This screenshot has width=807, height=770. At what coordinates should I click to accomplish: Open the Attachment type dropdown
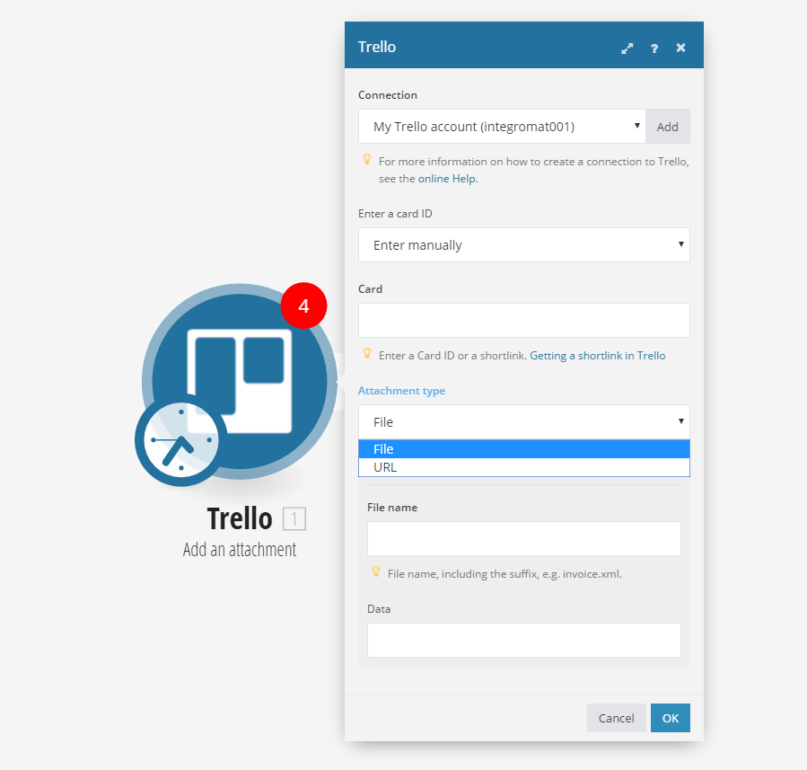[x=524, y=421]
